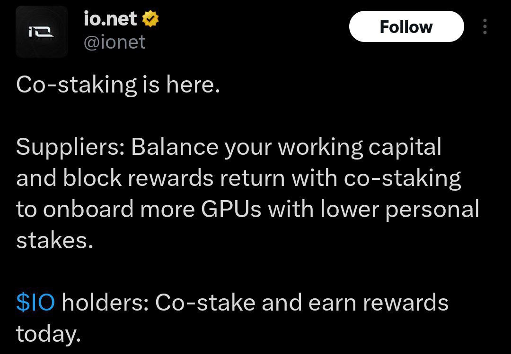
Task: Click the phrase 'with co-staking' in the tweet
Action: point(376,179)
